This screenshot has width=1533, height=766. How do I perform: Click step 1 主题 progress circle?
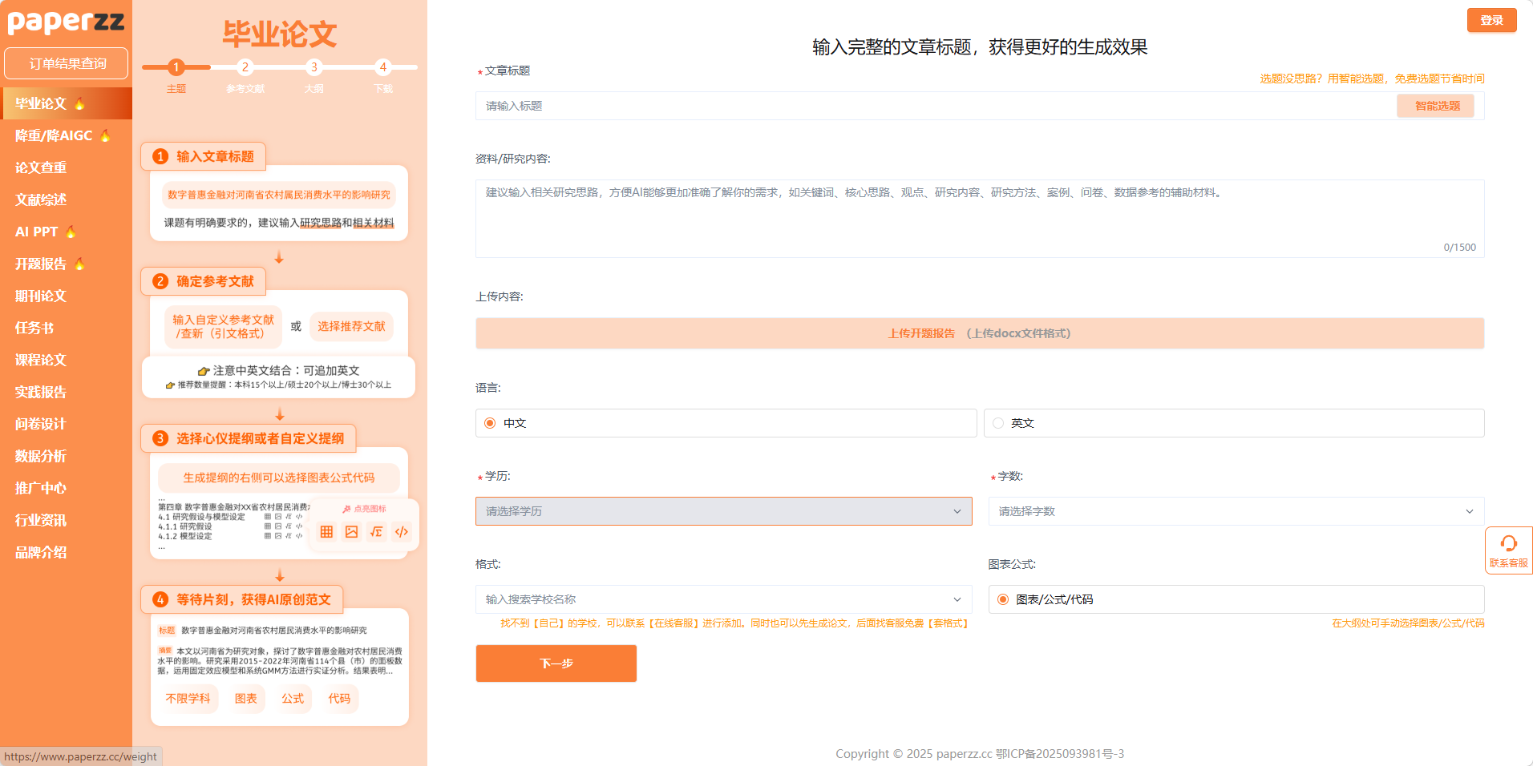[x=176, y=67]
